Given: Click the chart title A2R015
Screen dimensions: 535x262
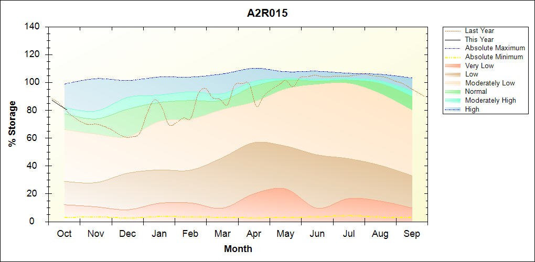Looking at the screenshot, I should (267, 14).
